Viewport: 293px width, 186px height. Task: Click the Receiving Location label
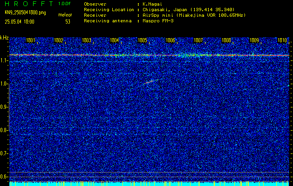click(109, 9)
